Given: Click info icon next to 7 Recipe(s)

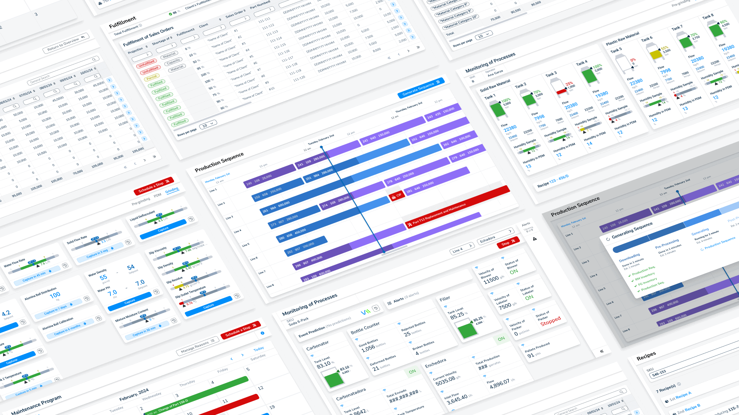Looking at the screenshot, I should (679, 384).
